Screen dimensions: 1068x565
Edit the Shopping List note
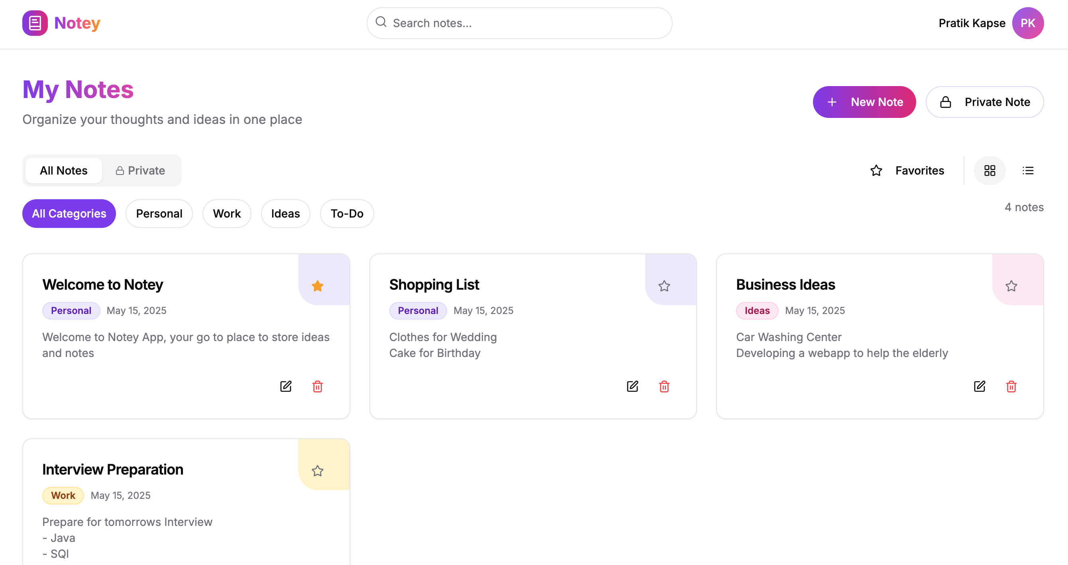tap(632, 386)
